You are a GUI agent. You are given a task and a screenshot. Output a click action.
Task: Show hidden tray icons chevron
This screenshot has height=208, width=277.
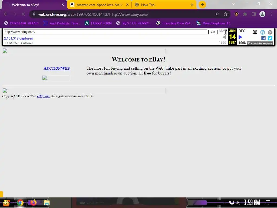225,203
